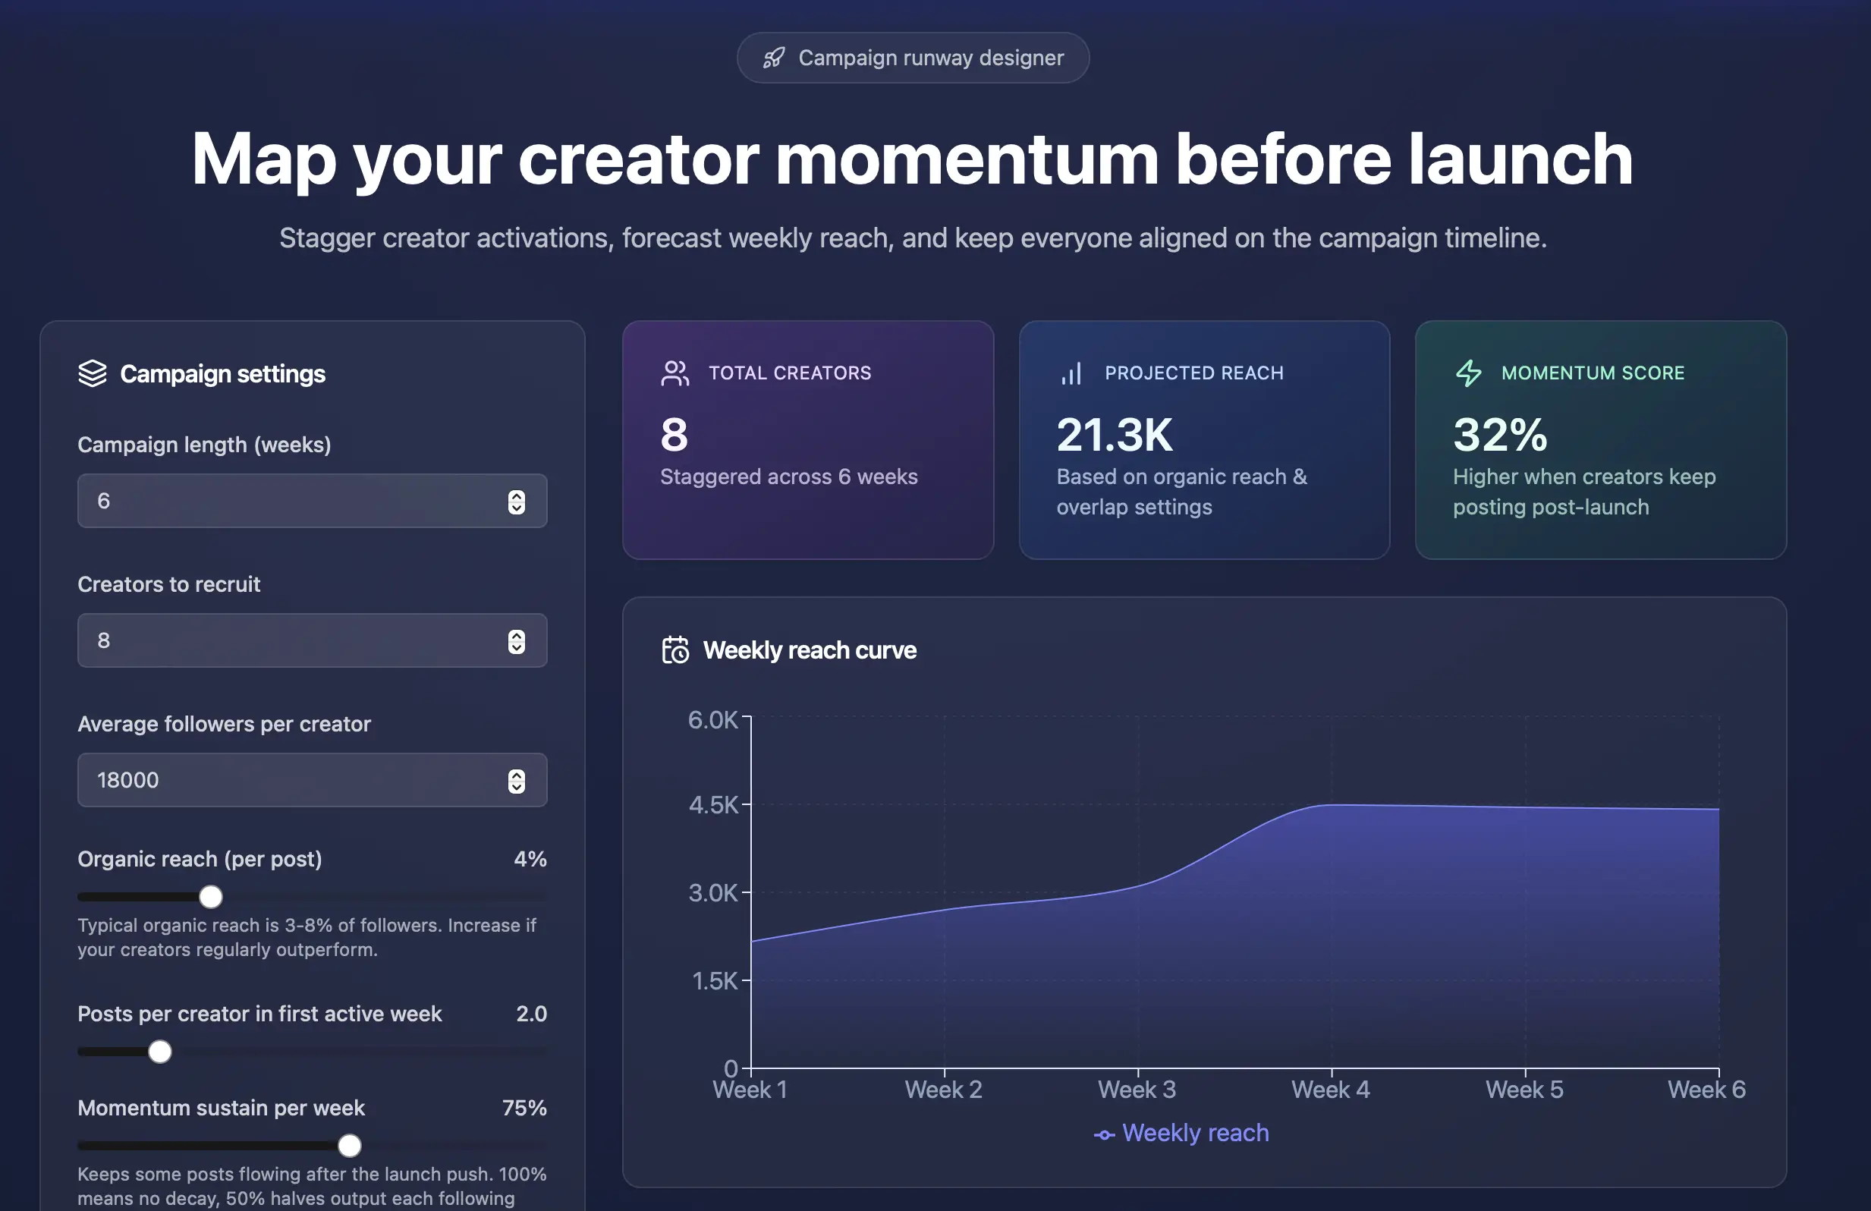Viewport: 1871px width, 1211px height.
Task: Click the Momentum sustain per week slider handle
Action: (x=349, y=1146)
